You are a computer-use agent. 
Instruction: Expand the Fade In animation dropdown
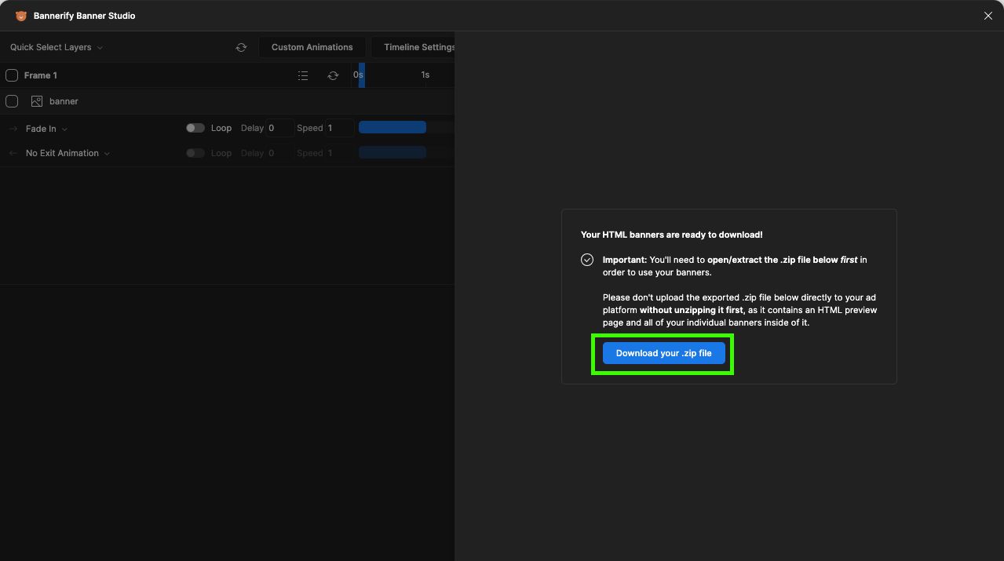47,129
